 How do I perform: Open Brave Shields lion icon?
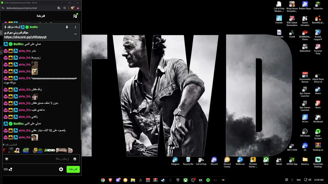coord(73,8)
